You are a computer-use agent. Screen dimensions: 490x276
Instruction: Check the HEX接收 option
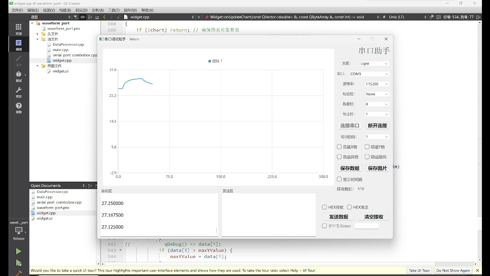click(x=324, y=207)
